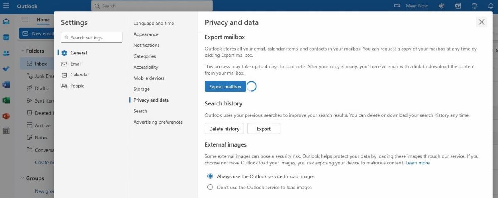Click the Outlook title text
Viewport: 498px width, 198px height.
pyautogui.click(x=27, y=6)
